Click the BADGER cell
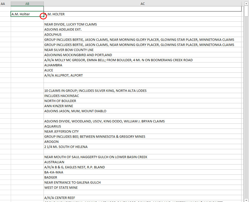The image size is (249, 202). tap(51, 178)
